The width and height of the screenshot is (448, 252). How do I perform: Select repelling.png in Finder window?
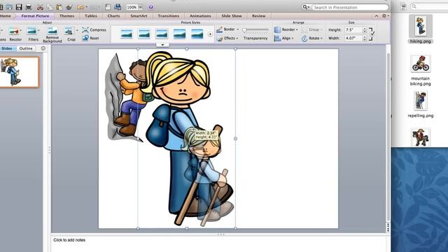point(420,104)
